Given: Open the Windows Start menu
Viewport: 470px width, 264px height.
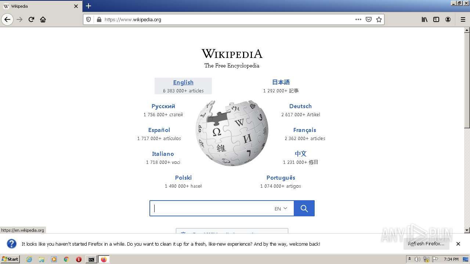Looking at the screenshot, I should [10, 259].
